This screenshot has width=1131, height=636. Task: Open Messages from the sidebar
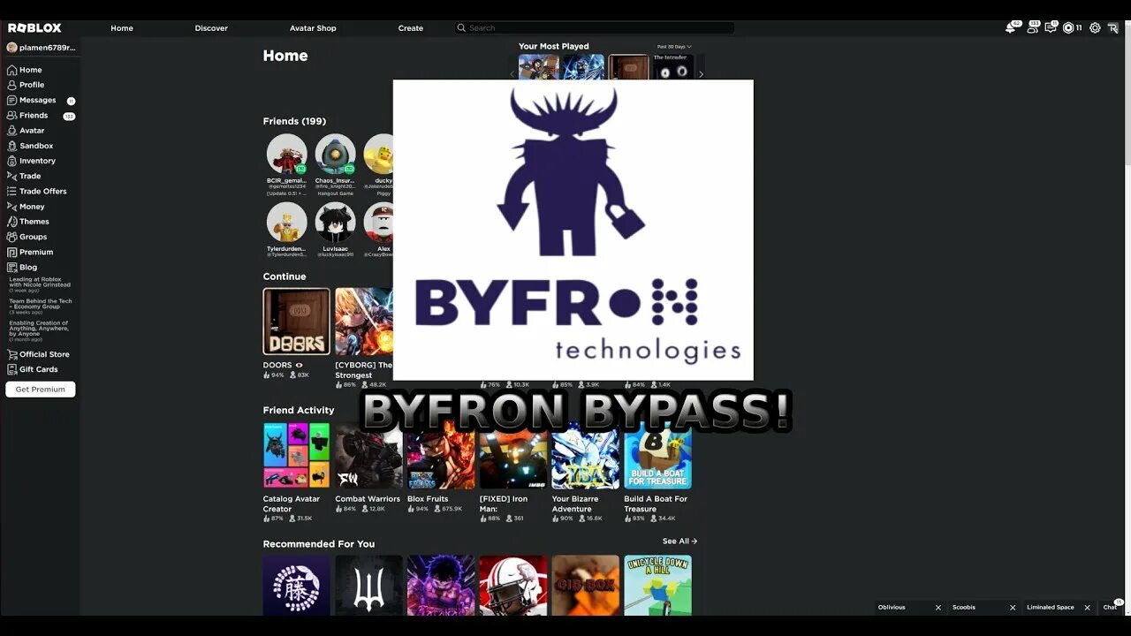click(x=40, y=101)
